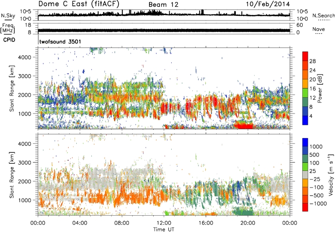
Task: Click the "CPID" label
Action: pyautogui.click(x=9, y=40)
